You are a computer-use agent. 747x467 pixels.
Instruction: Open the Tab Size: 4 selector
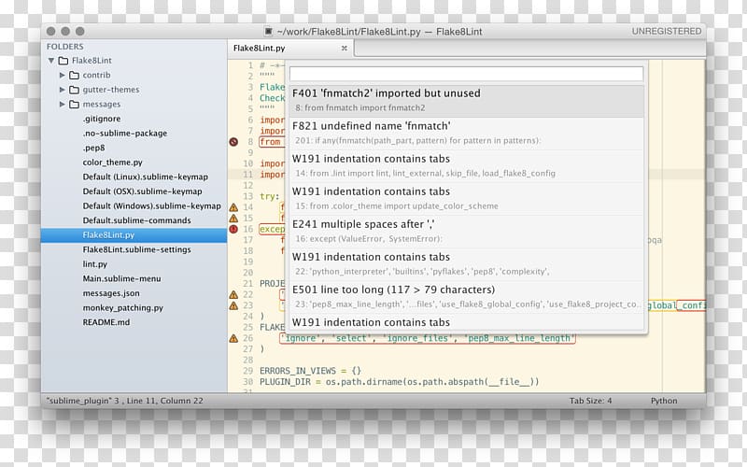coord(590,401)
